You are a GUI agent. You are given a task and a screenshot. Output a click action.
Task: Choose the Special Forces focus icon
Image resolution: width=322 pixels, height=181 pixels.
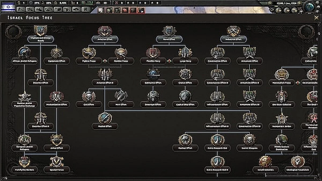(x=57, y=162)
